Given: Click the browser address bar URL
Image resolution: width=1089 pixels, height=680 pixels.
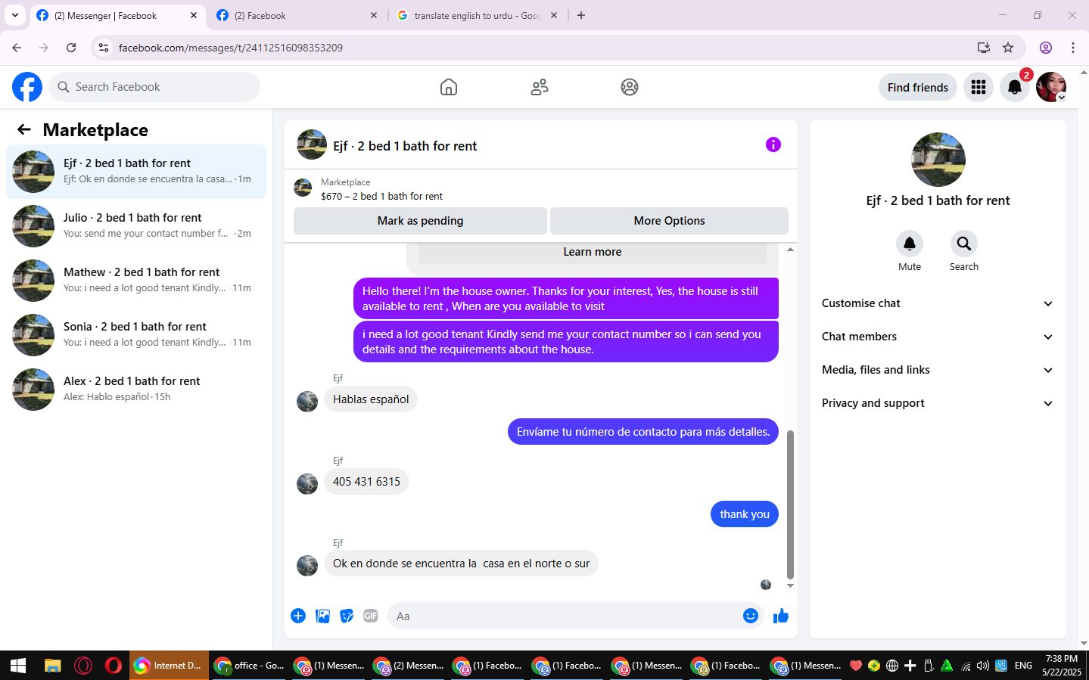Looking at the screenshot, I should 231,48.
